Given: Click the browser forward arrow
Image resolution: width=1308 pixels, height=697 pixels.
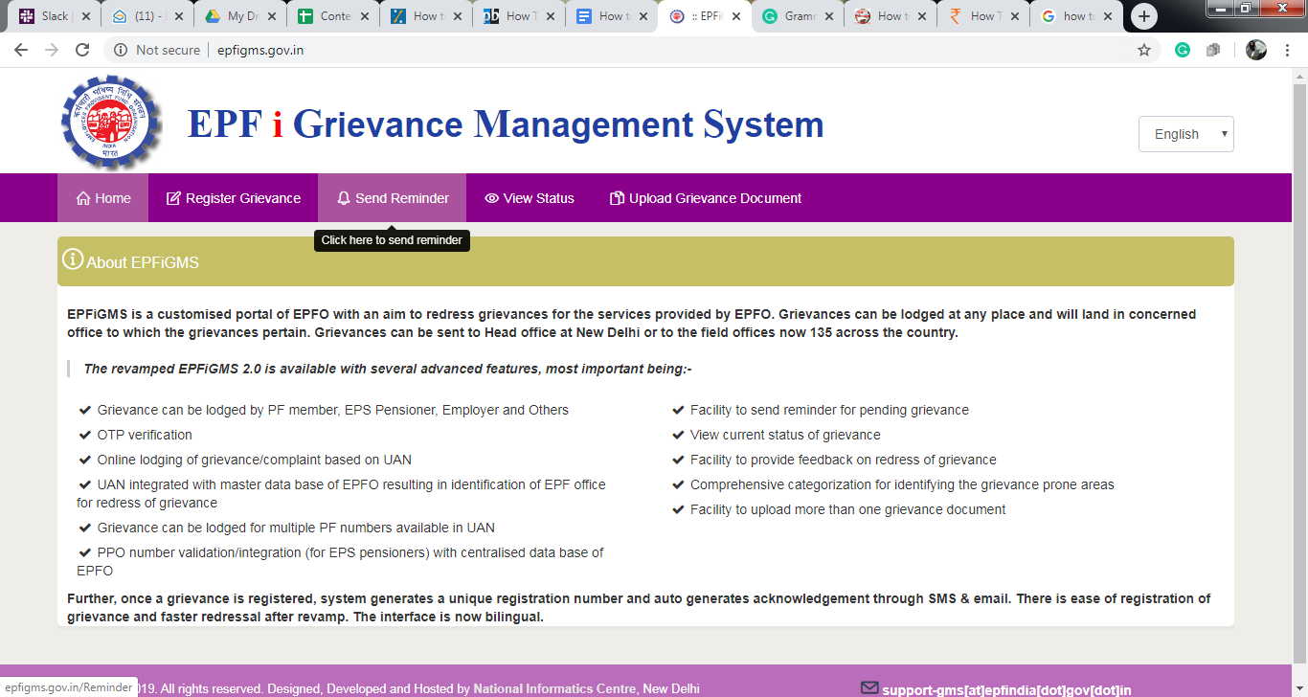Looking at the screenshot, I should point(52,50).
